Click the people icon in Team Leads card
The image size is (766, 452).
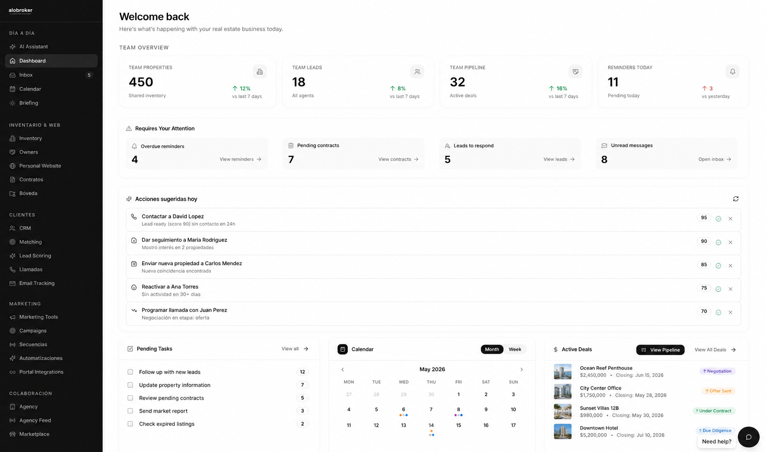[417, 72]
